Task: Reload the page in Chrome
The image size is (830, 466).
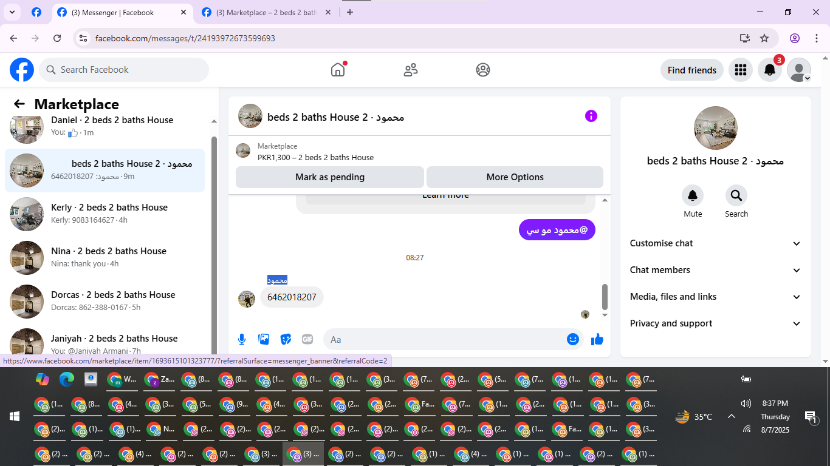Action: tap(57, 38)
